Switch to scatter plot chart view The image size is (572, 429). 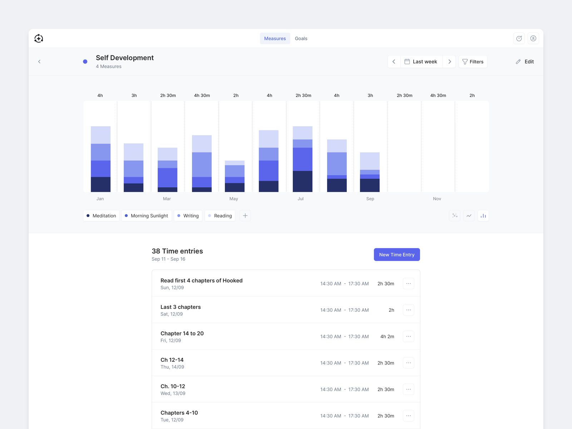(x=454, y=216)
